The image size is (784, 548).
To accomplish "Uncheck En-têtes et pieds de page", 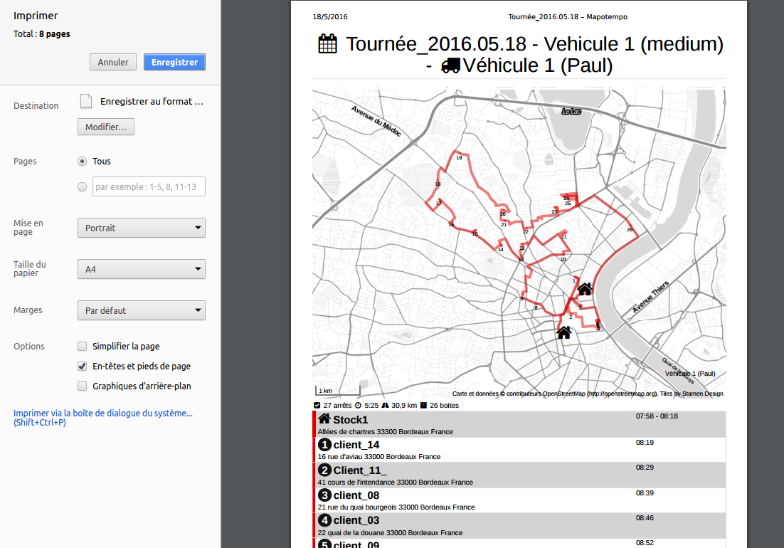I will click(x=82, y=366).
